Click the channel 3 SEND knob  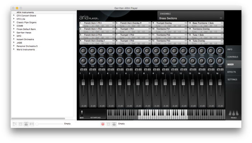(x=102, y=51)
